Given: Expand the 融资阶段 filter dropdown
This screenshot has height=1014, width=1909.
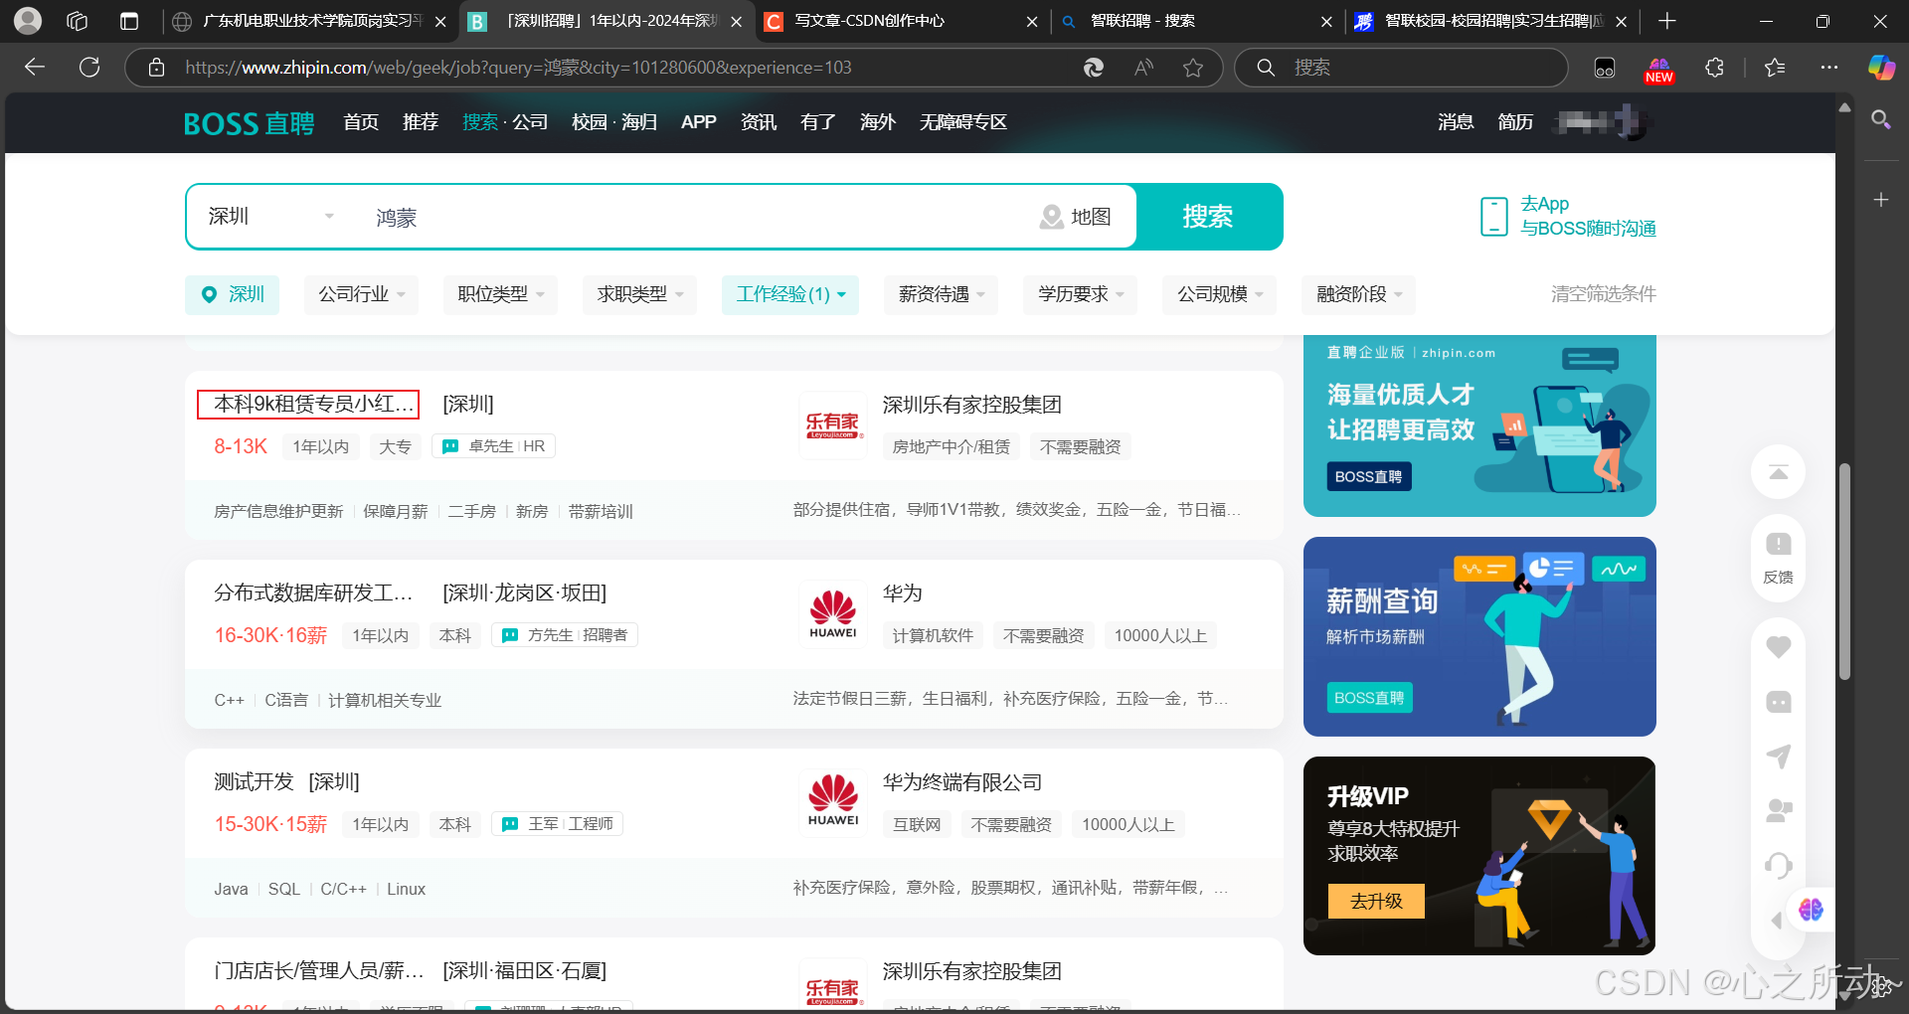Looking at the screenshot, I should pos(1359,294).
